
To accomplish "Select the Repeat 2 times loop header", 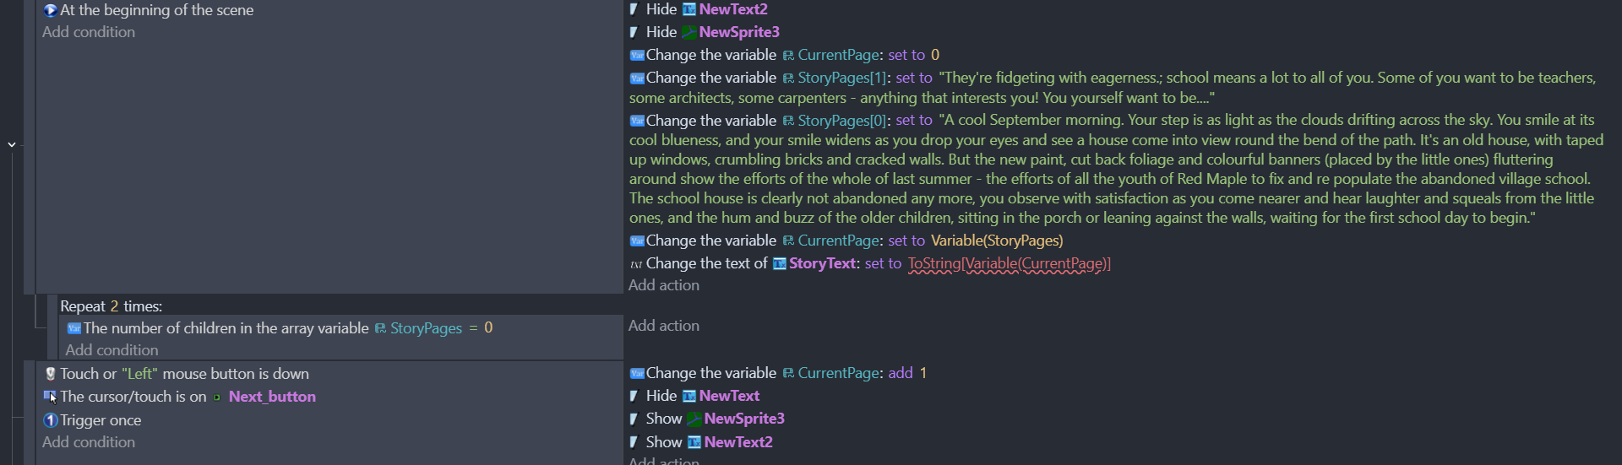I will 111,306.
